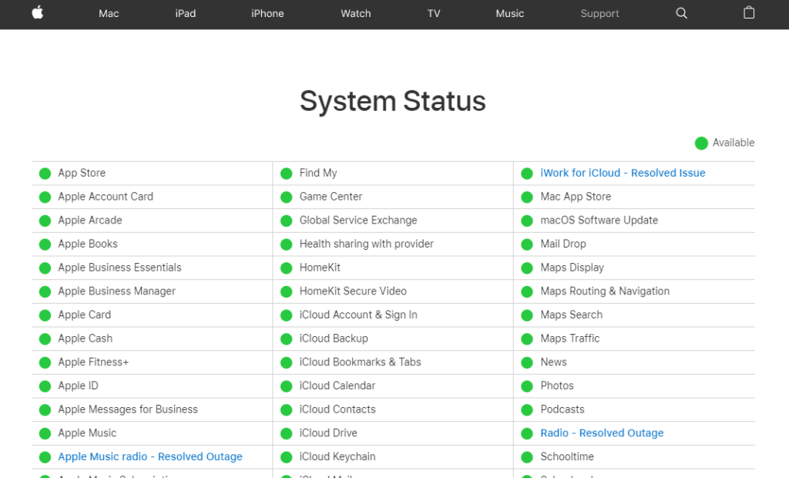Select the Watch navigation item

(356, 14)
